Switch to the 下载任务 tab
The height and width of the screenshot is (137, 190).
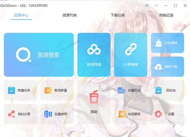point(118,15)
